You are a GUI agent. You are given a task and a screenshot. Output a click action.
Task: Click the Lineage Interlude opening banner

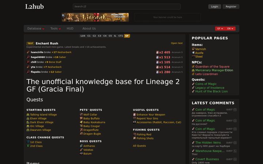click(x=95, y=17)
